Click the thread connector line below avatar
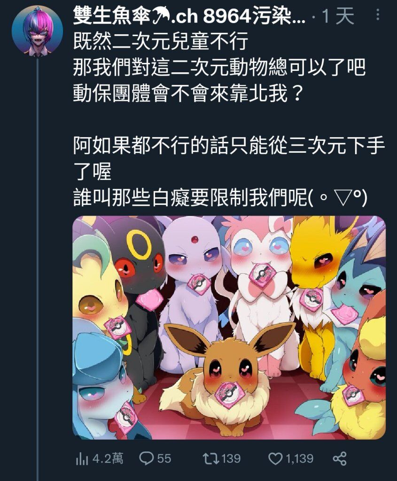Image resolution: width=397 pixels, height=481 pixels. pyautogui.click(x=38, y=269)
